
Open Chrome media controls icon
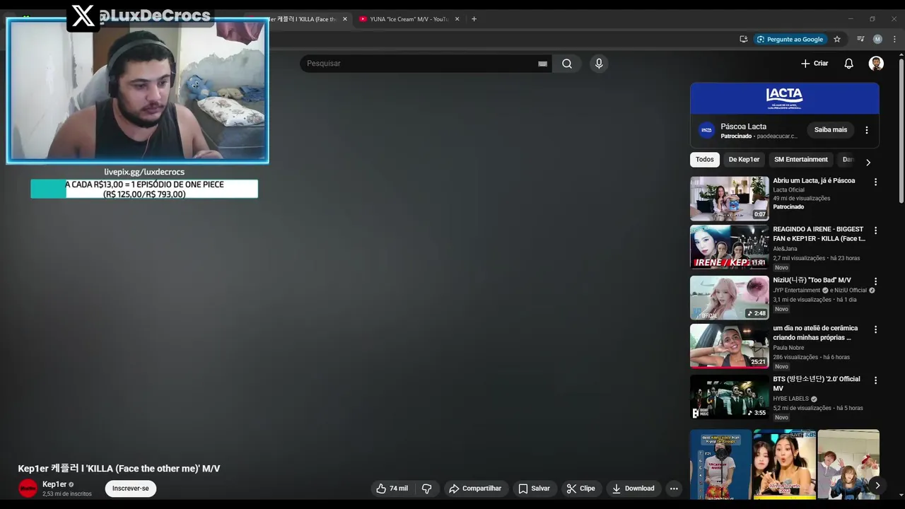pyautogui.click(x=860, y=40)
